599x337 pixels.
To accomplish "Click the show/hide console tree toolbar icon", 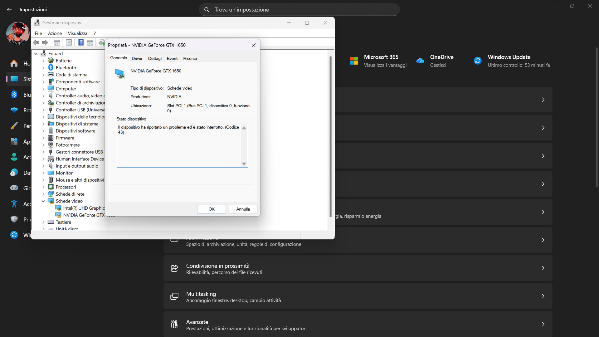I will coord(57,42).
